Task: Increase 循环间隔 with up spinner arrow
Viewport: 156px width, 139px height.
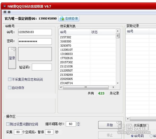Action: tap(78, 123)
